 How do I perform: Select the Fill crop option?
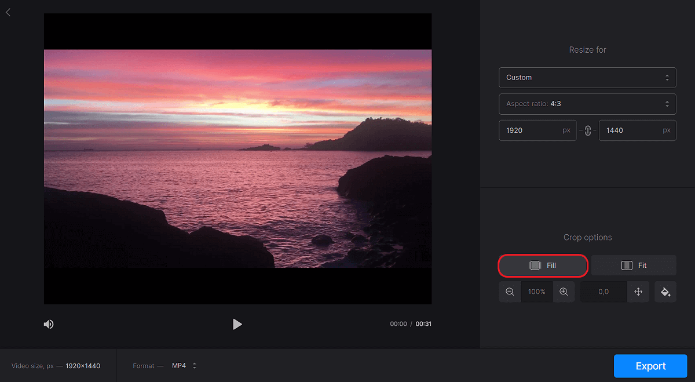(x=542, y=265)
